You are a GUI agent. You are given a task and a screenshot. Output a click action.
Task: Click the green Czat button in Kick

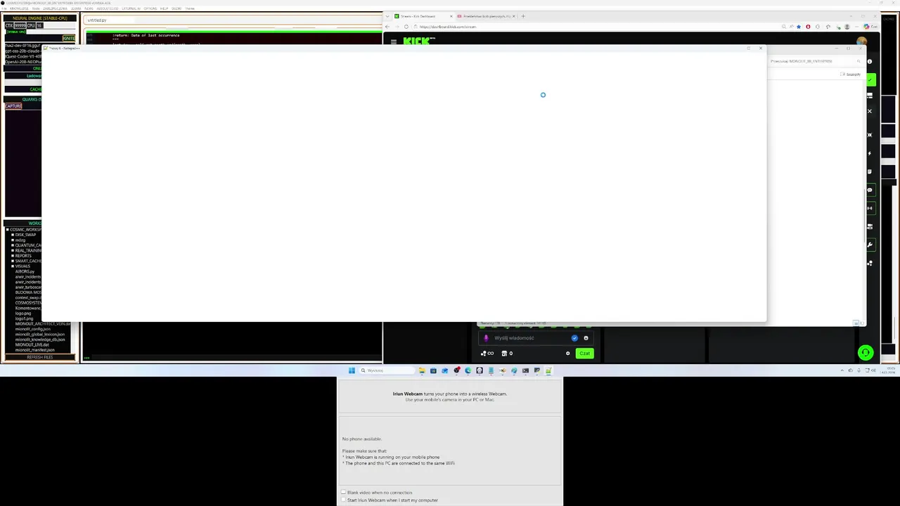[585, 353]
